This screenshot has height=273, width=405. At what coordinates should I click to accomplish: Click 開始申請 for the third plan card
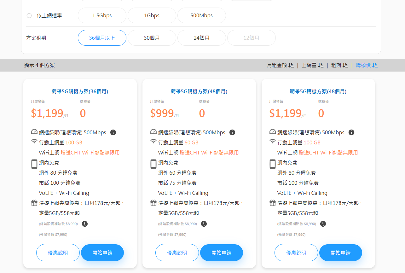tap(341, 253)
